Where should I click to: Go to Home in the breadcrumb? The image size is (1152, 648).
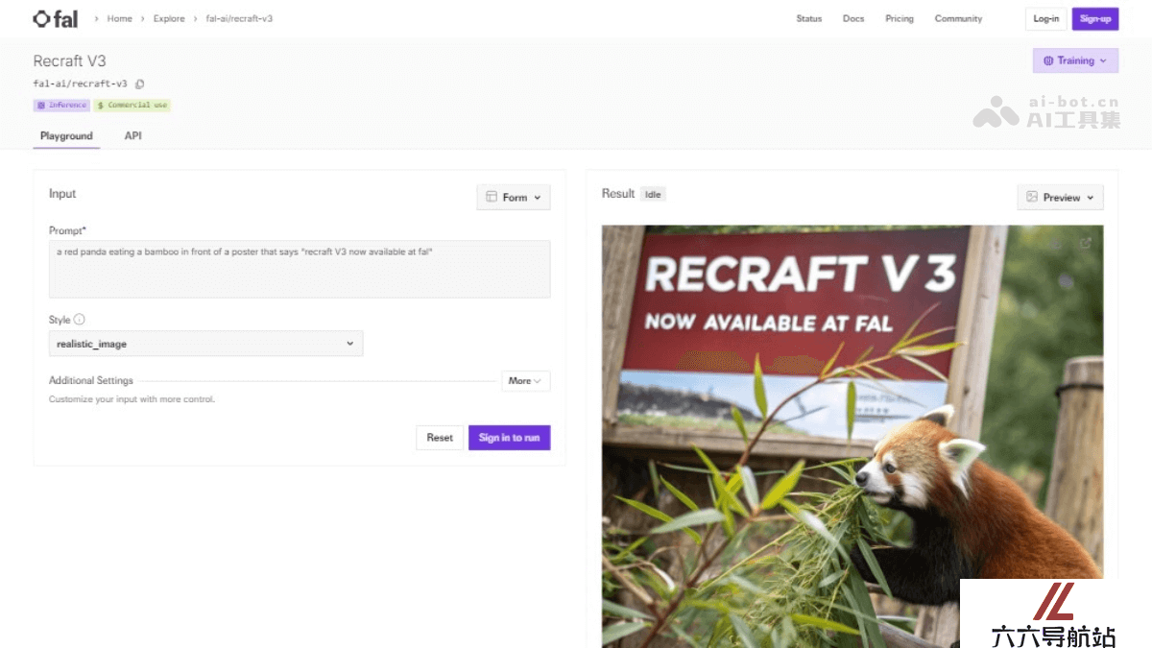[x=120, y=18]
